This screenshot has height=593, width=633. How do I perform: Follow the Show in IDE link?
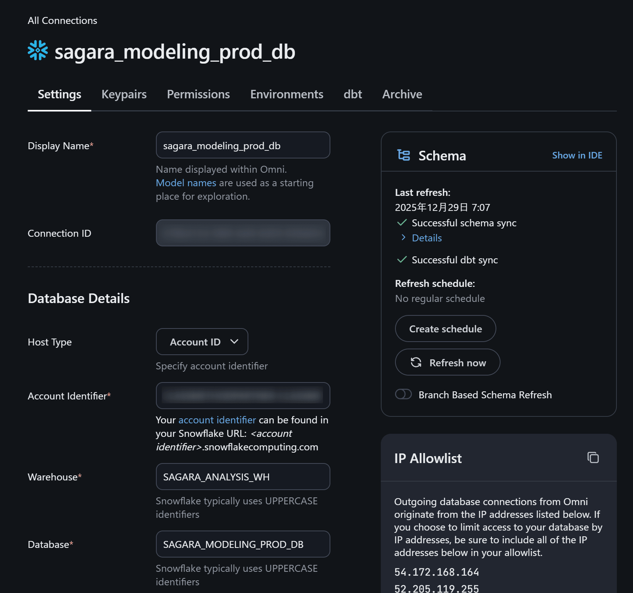coord(577,155)
